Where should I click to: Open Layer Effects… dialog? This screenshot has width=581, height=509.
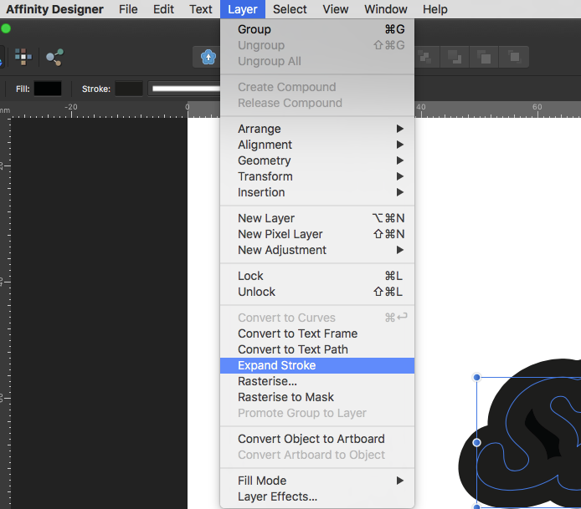pos(317,496)
